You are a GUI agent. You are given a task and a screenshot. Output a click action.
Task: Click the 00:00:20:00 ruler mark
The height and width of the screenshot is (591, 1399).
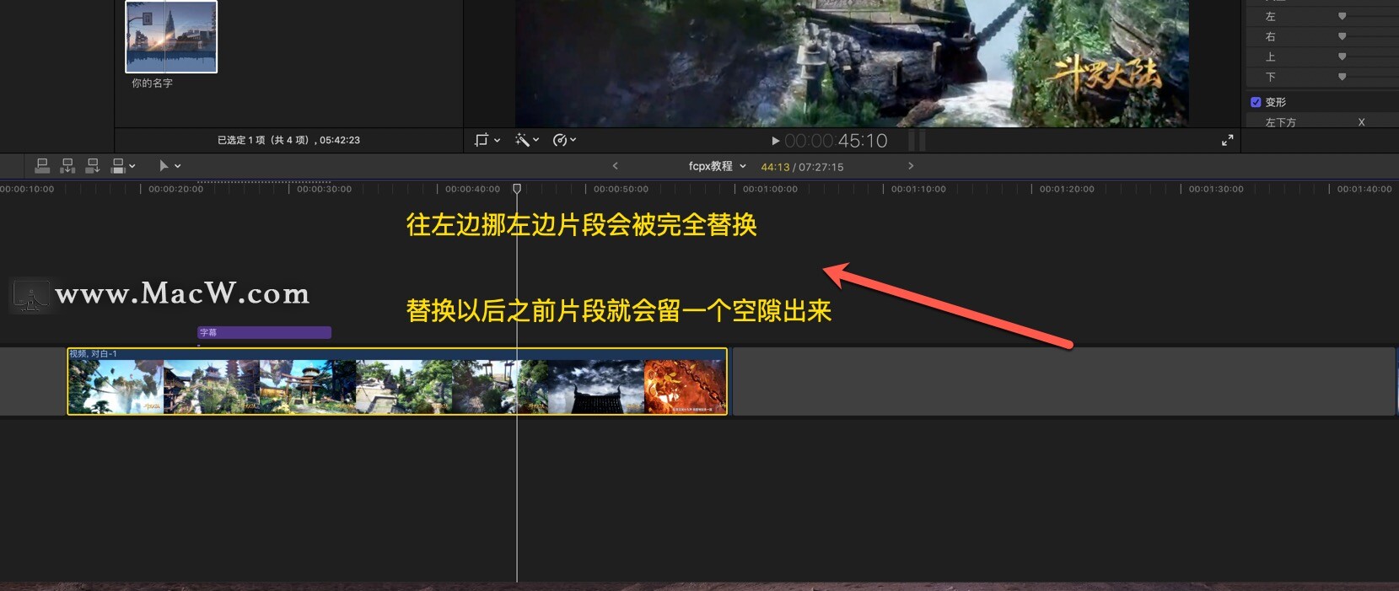coord(175,189)
